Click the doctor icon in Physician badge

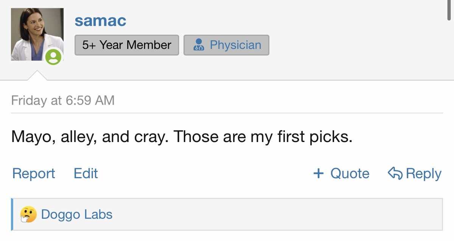click(199, 45)
